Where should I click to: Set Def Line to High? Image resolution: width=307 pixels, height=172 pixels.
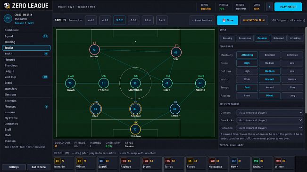pos(247,71)
